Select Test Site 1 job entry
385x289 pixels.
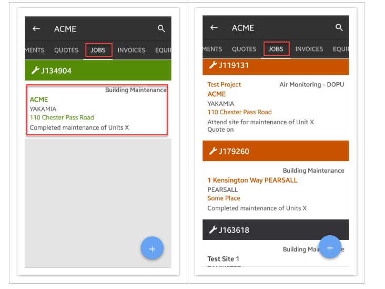tap(223, 259)
